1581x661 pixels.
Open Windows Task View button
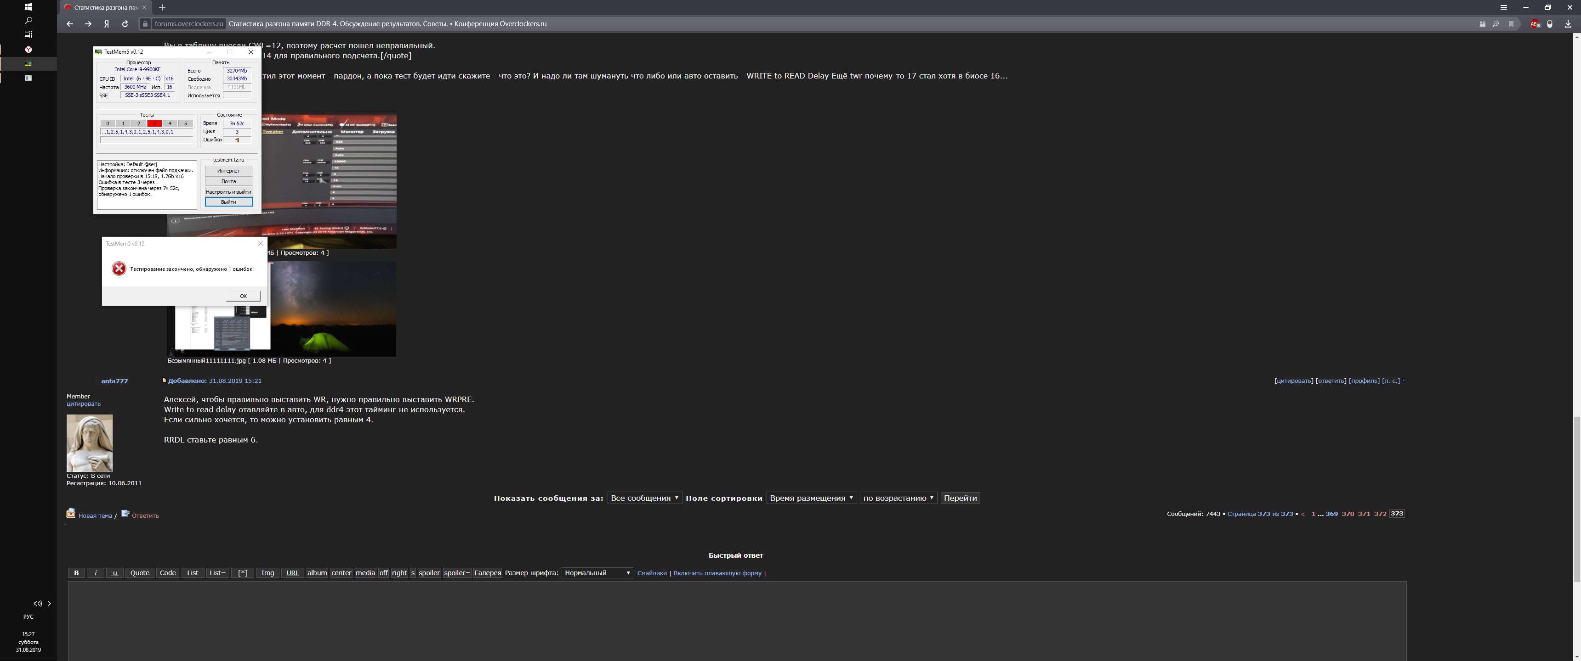click(x=28, y=34)
